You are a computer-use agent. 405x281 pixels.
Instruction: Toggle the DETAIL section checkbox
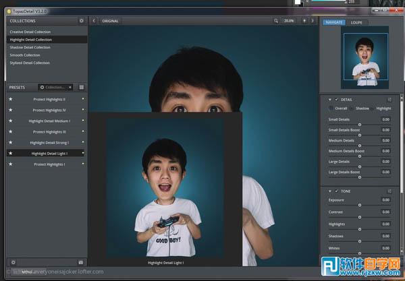336,99
